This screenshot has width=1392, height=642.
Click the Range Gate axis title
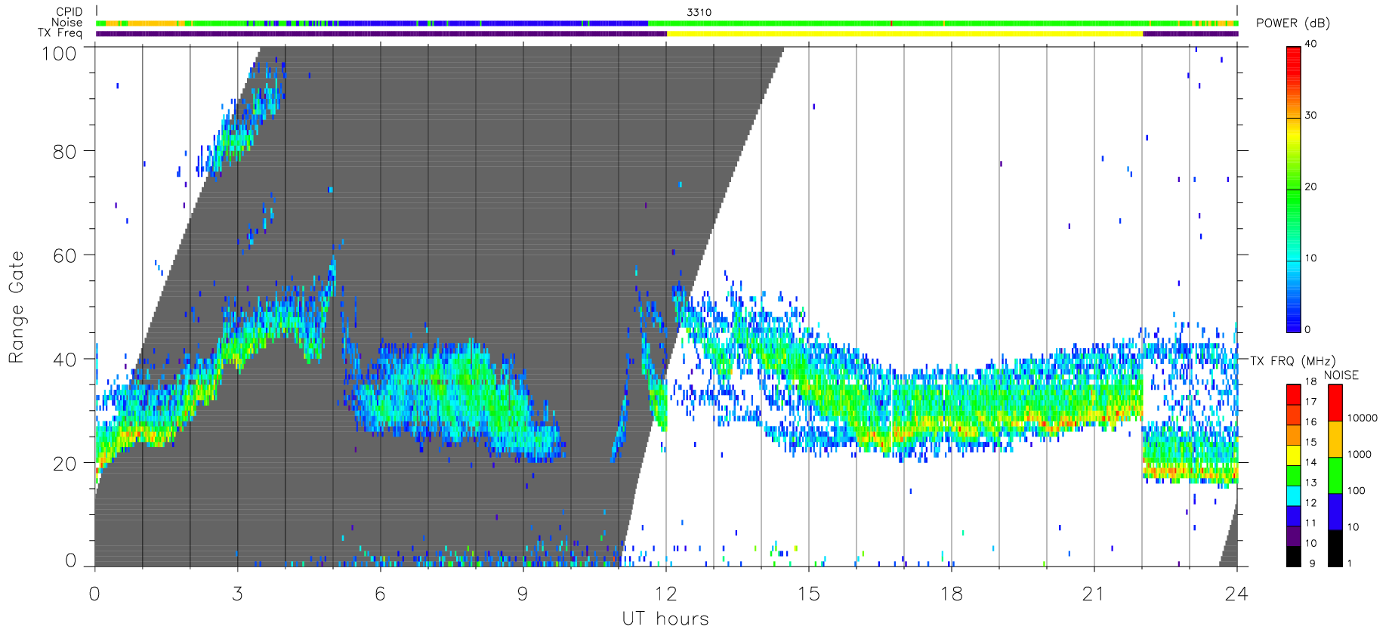16,307
